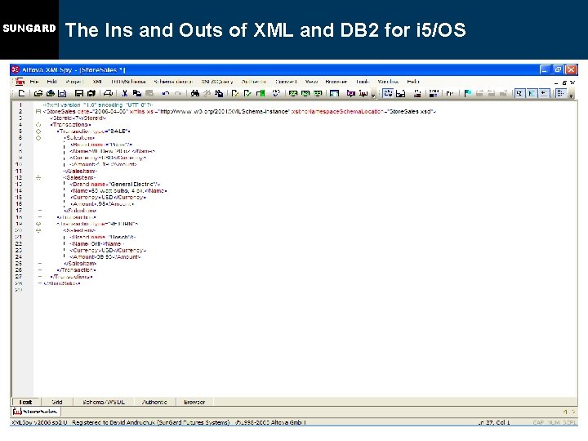The image size is (588, 441).
Task: Click the first purple toolbar icon
Action: tap(350, 93)
